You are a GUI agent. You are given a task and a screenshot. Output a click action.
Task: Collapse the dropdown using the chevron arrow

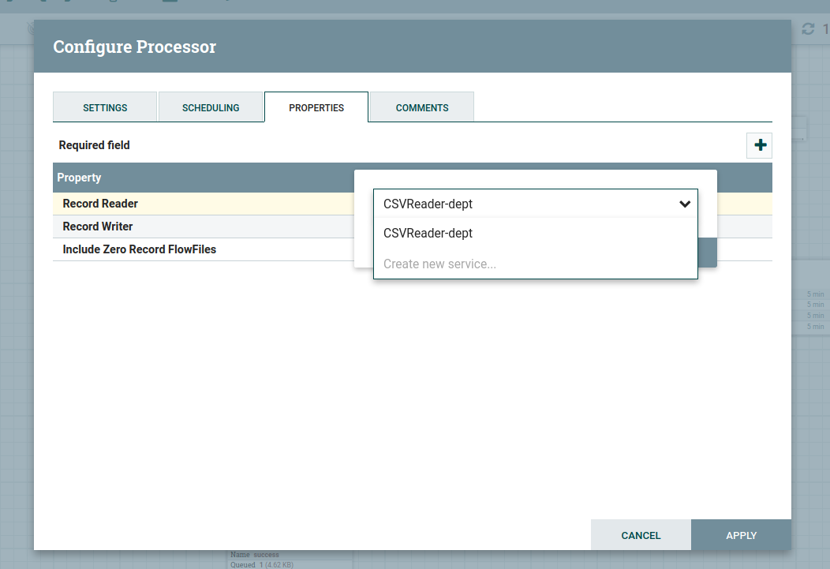click(684, 204)
